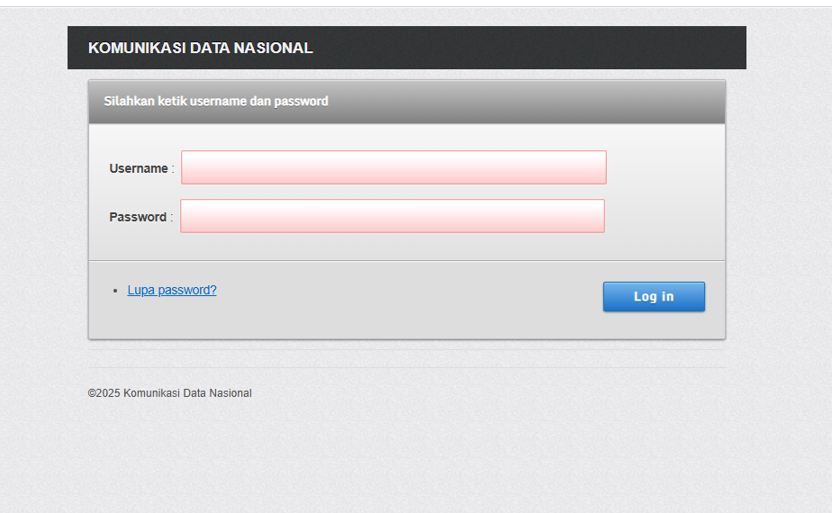Open the Lupa password? link
The image size is (832, 513).
(x=172, y=290)
